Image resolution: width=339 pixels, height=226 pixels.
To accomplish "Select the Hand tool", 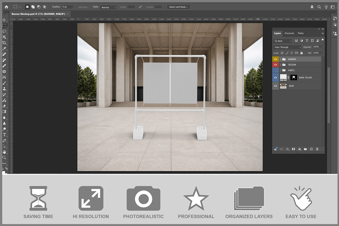I will tap(4, 152).
